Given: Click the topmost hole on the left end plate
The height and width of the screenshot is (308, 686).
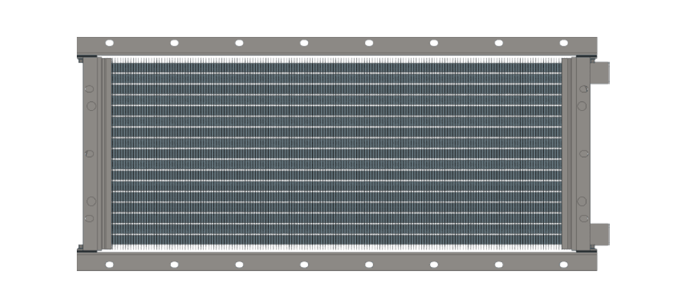Looking at the screenshot, I should [x=88, y=89].
